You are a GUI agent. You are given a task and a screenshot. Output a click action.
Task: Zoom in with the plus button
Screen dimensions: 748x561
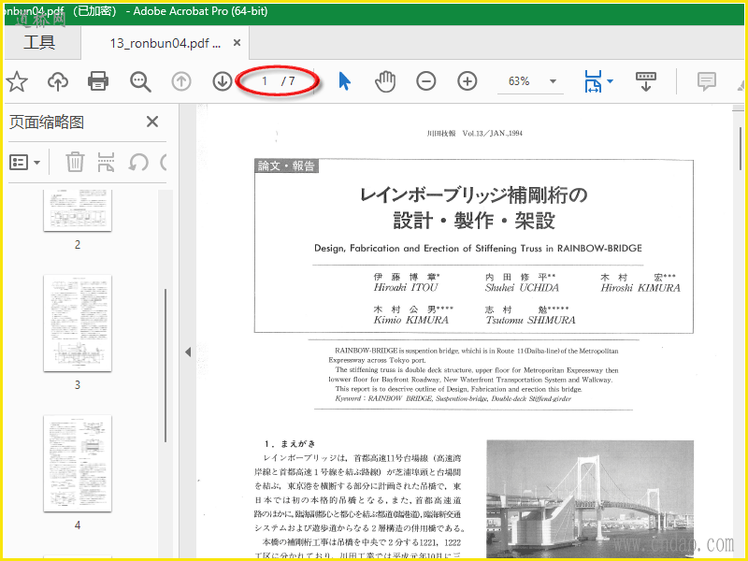click(x=467, y=81)
